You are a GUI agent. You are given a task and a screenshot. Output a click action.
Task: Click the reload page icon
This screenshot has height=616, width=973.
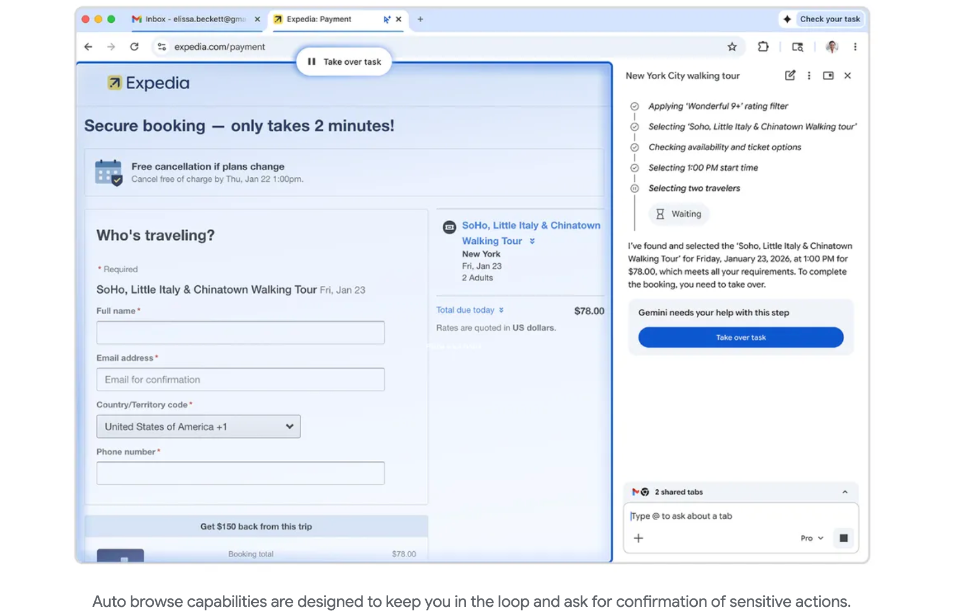134,47
